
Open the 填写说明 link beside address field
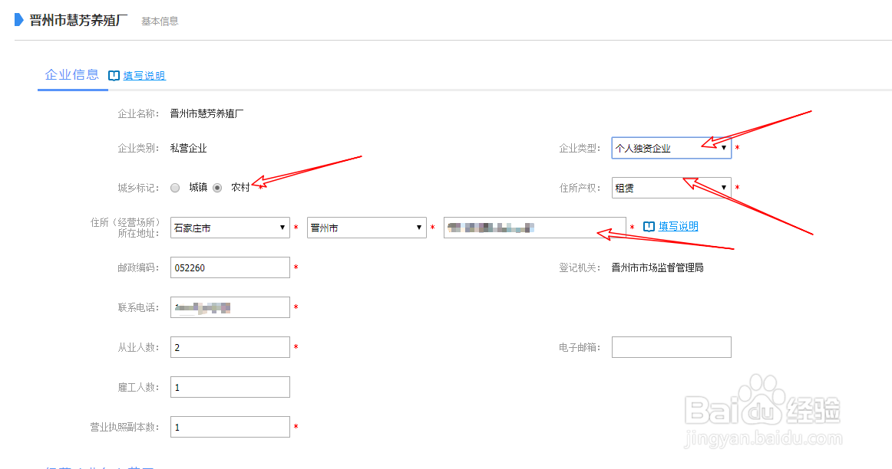pyautogui.click(x=678, y=226)
